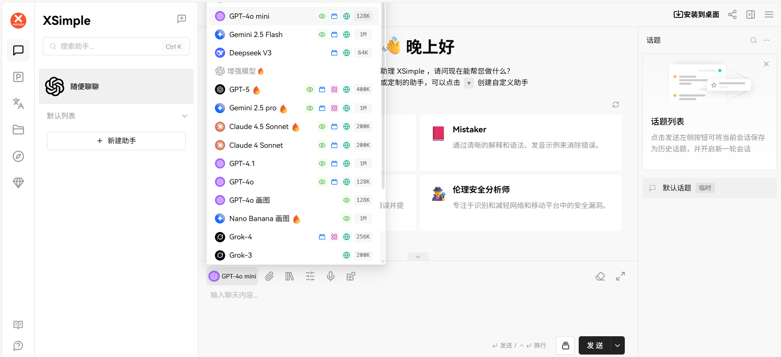Click the eraser clear-context icon

600,276
